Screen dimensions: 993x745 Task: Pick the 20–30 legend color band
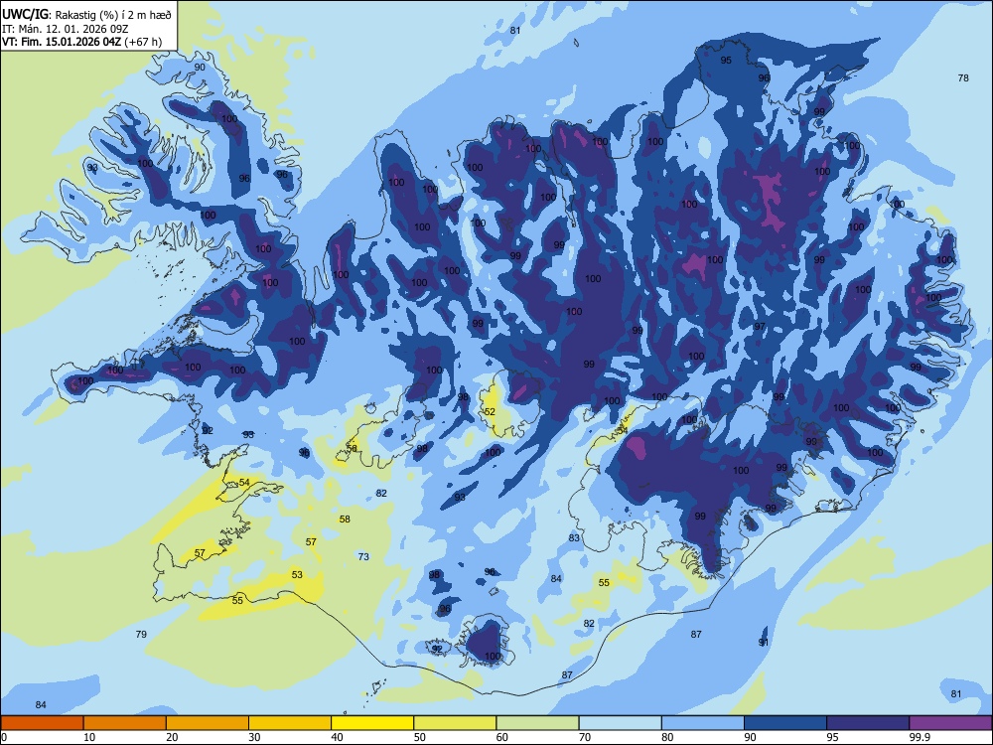click(208, 723)
